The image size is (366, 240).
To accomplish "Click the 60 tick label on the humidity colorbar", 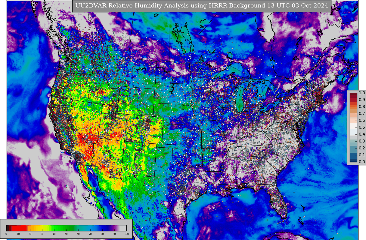I will click(78, 234).
